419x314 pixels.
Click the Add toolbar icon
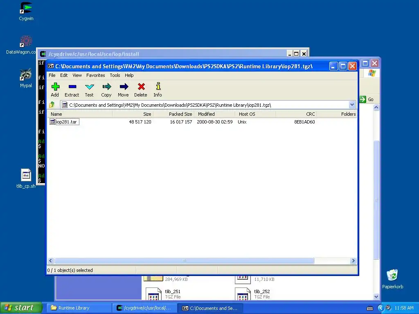tap(55, 87)
